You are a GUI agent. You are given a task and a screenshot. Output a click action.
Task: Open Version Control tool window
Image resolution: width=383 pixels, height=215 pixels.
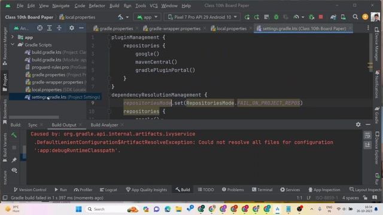point(30,190)
